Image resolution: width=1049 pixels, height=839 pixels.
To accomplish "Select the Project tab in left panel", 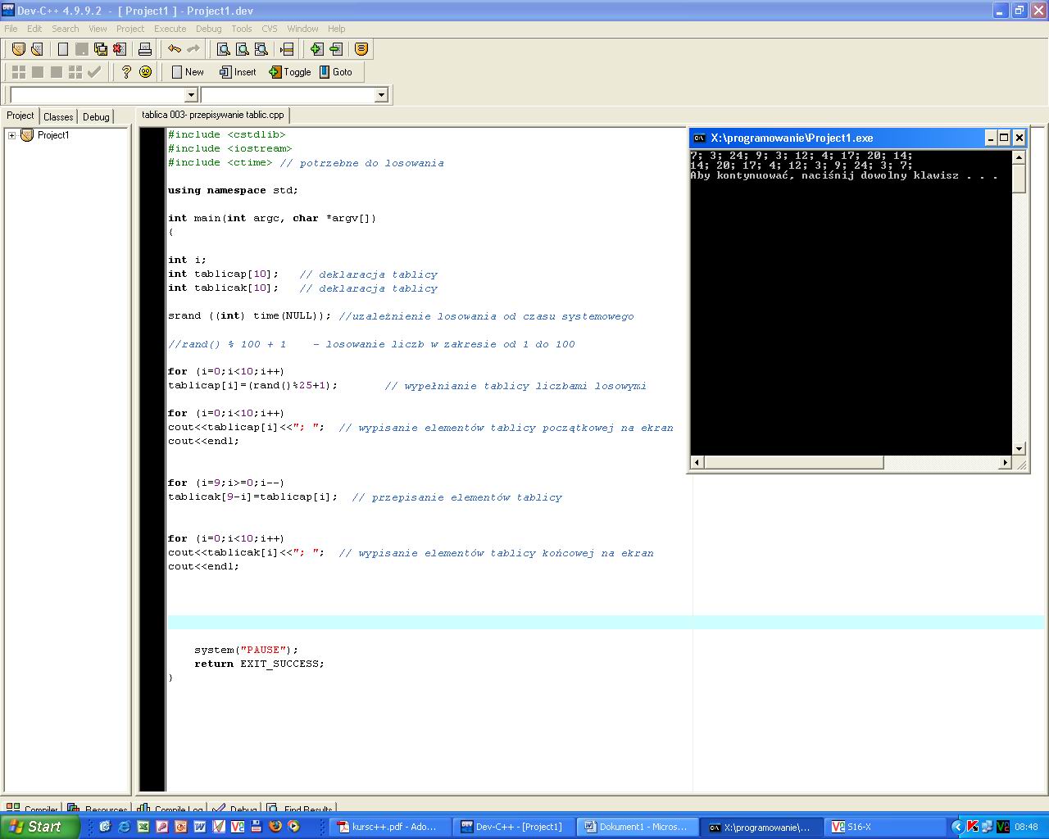I will click(20, 116).
